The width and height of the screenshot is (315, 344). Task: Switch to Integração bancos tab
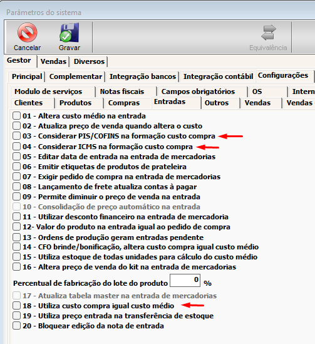(x=143, y=76)
